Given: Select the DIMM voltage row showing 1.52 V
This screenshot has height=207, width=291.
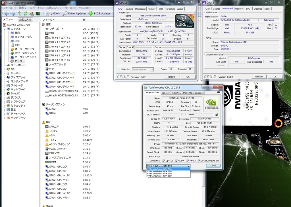Looking at the screenshot, I should (68, 162).
